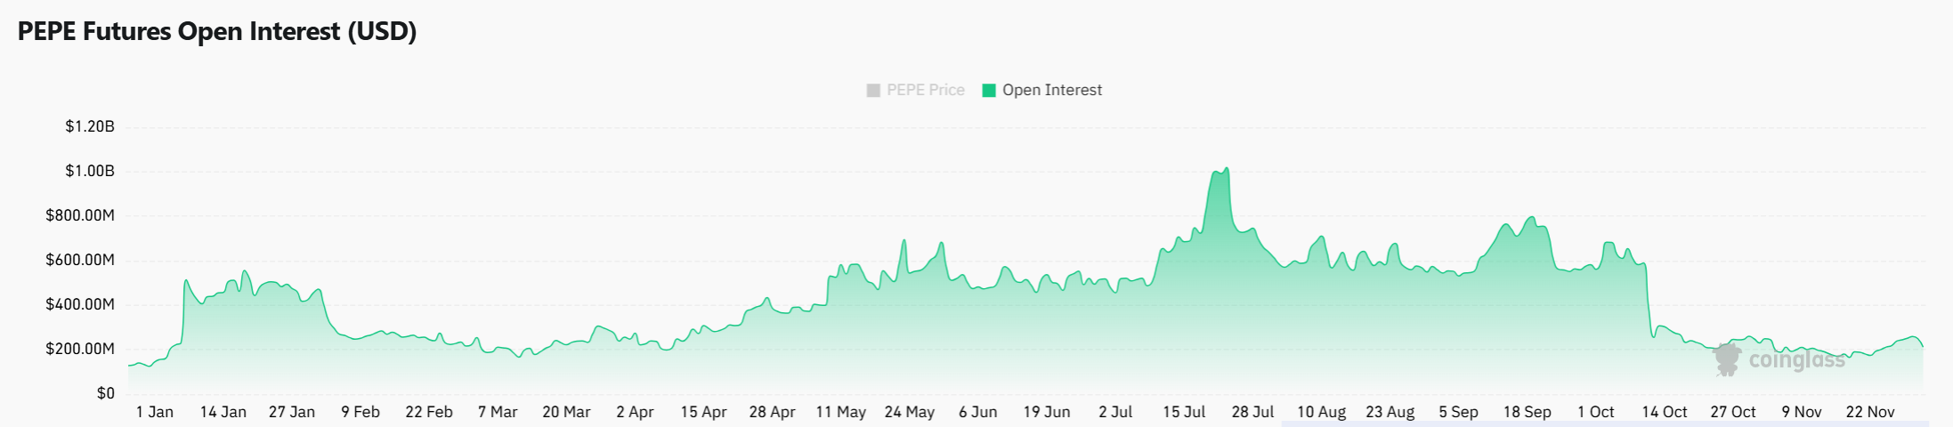Screen dimensions: 1953x427
Task: Click the coinglass watermark text
Action: (1796, 360)
